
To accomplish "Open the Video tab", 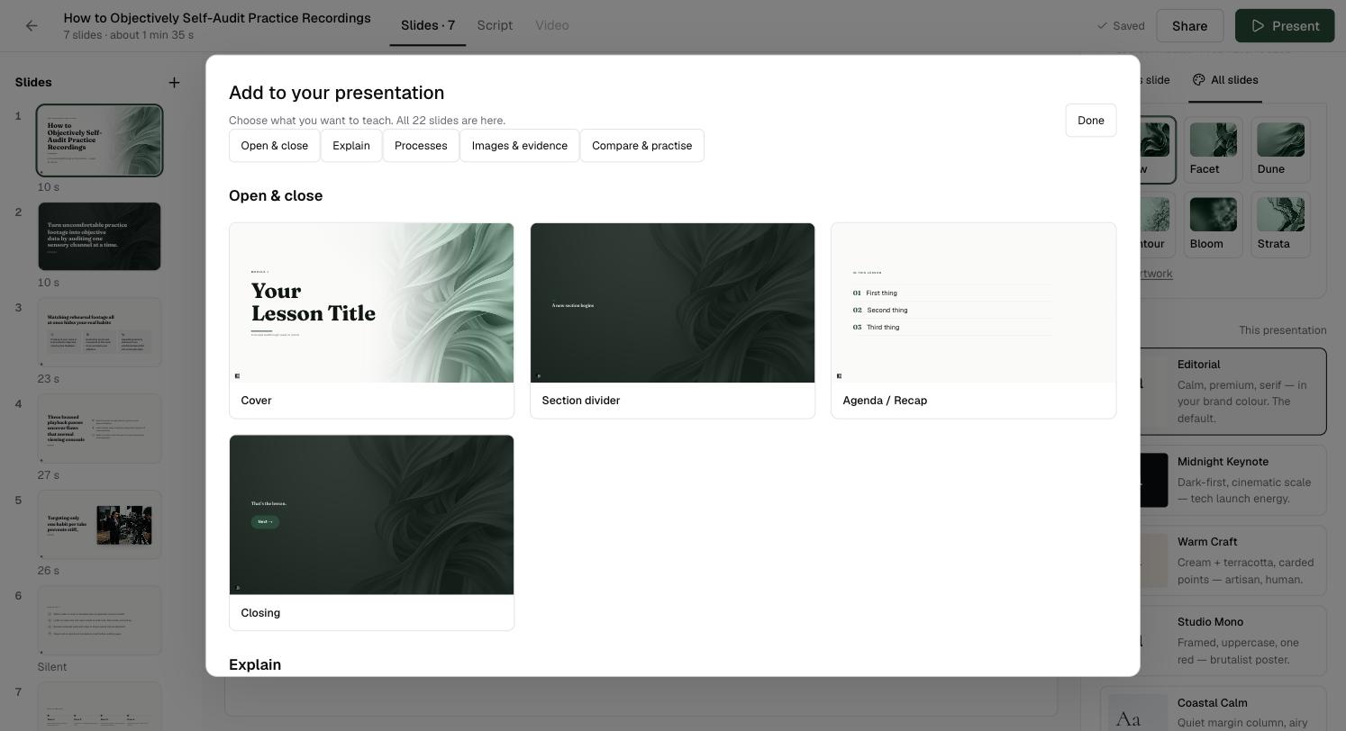I will tap(552, 25).
